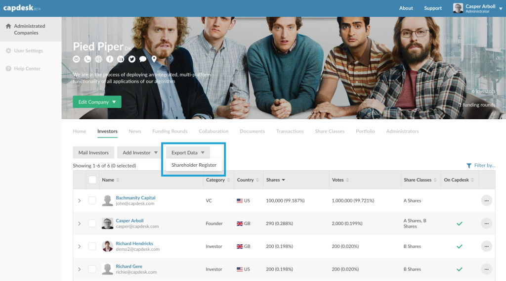506x281 pixels.
Task: Open the LinkedIn icon under Pied Piper
Action: (121, 59)
